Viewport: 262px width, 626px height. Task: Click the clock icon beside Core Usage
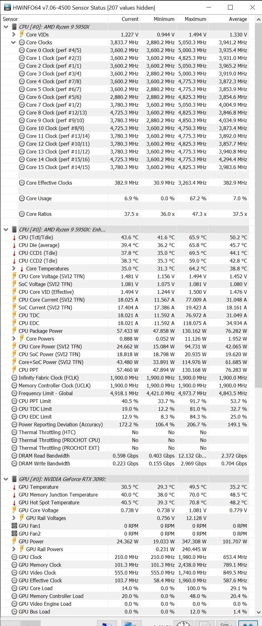(22, 198)
